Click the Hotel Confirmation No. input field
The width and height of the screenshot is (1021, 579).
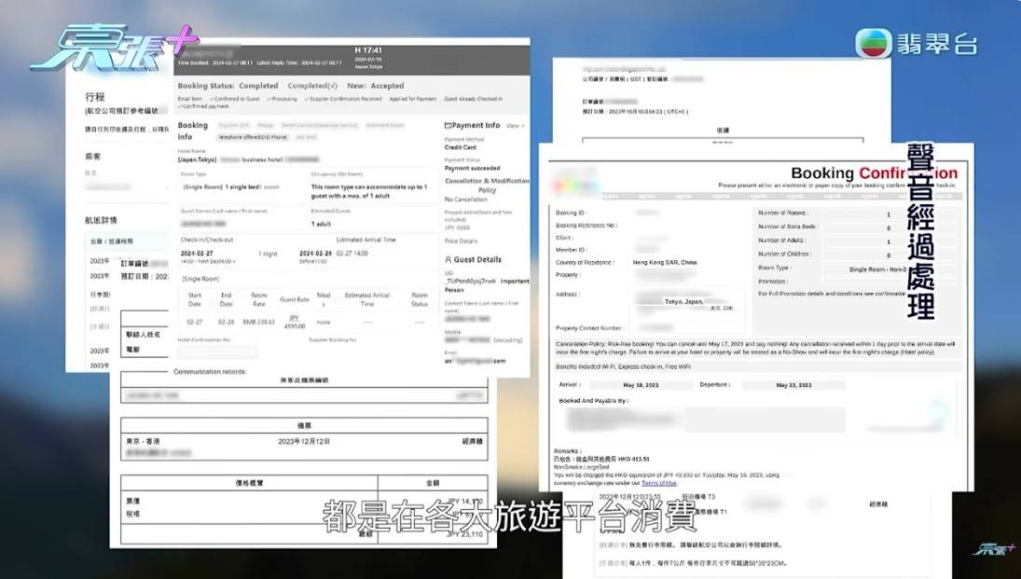[x=217, y=352]
